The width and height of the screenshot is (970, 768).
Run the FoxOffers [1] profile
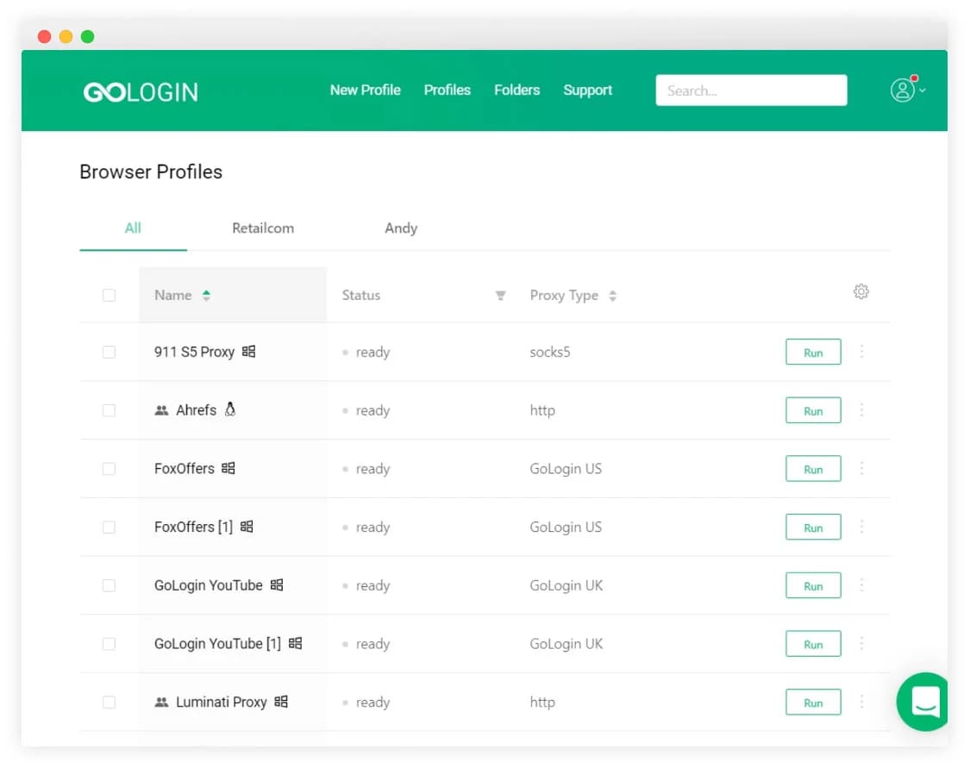[x=813, y=527]
